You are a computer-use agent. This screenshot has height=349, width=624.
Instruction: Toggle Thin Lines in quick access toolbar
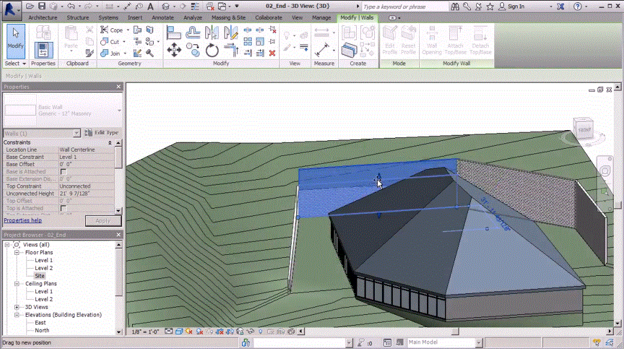195,7
